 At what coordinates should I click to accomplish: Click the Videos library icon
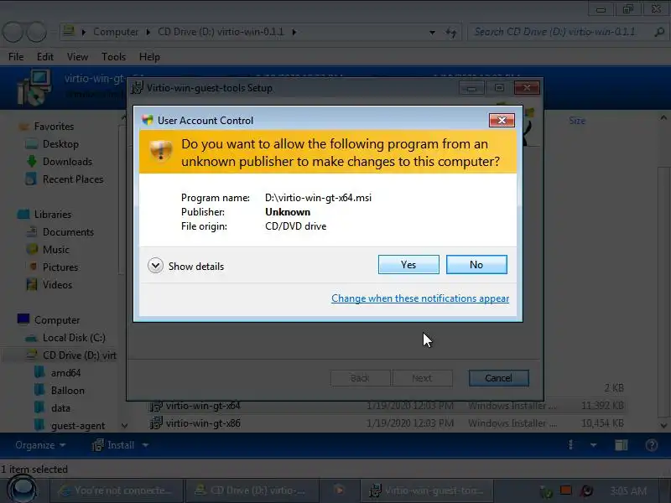(x=32, y=284)
